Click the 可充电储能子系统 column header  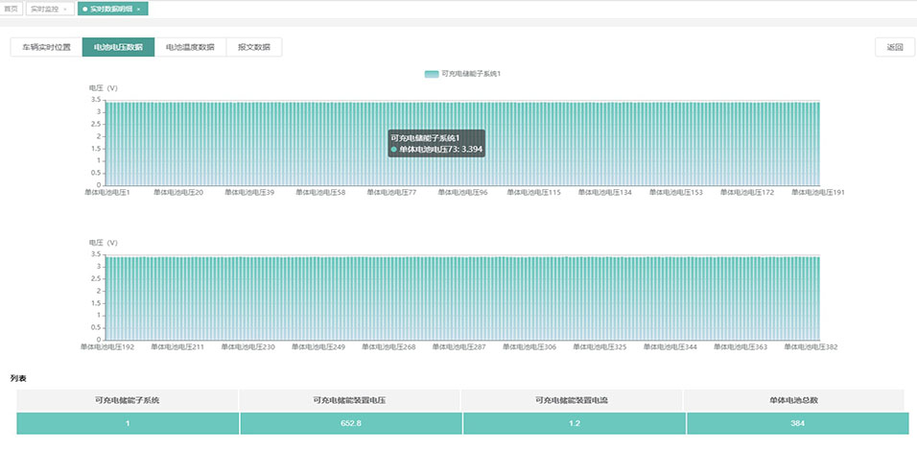(x=127, y=399)
